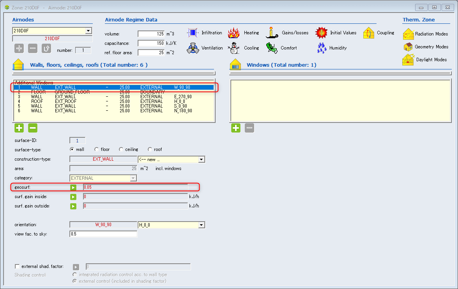Viewport: 458px width, 289px height.
Task: Open Comfort settings icon
Action: (272, 48)
